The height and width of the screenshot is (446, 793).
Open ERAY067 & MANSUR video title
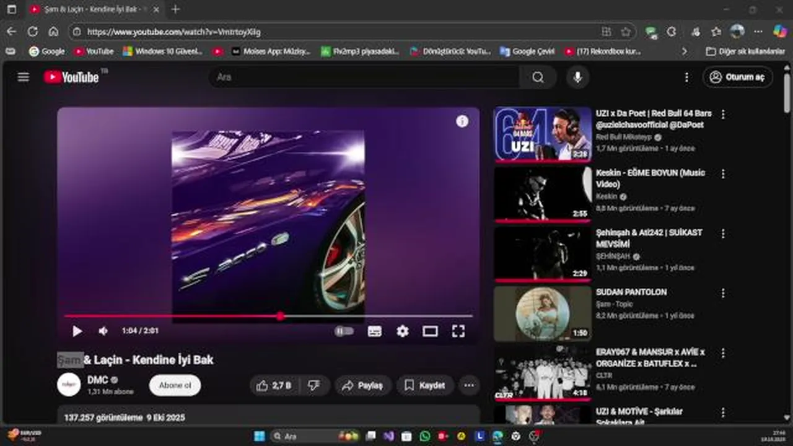(651, 357)
